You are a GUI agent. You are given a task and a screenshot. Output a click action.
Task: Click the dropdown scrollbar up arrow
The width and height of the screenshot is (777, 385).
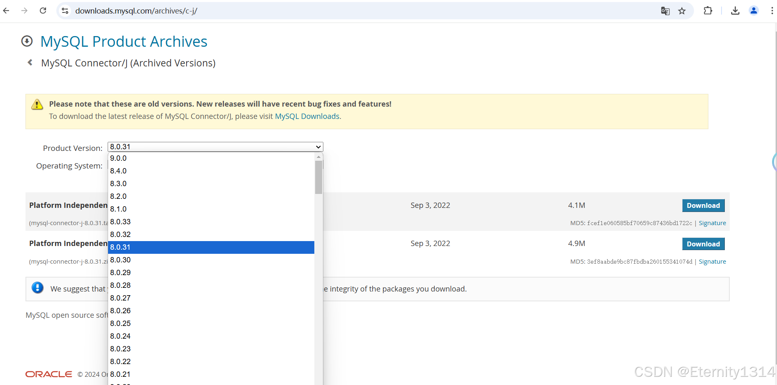tap(318, 157)
